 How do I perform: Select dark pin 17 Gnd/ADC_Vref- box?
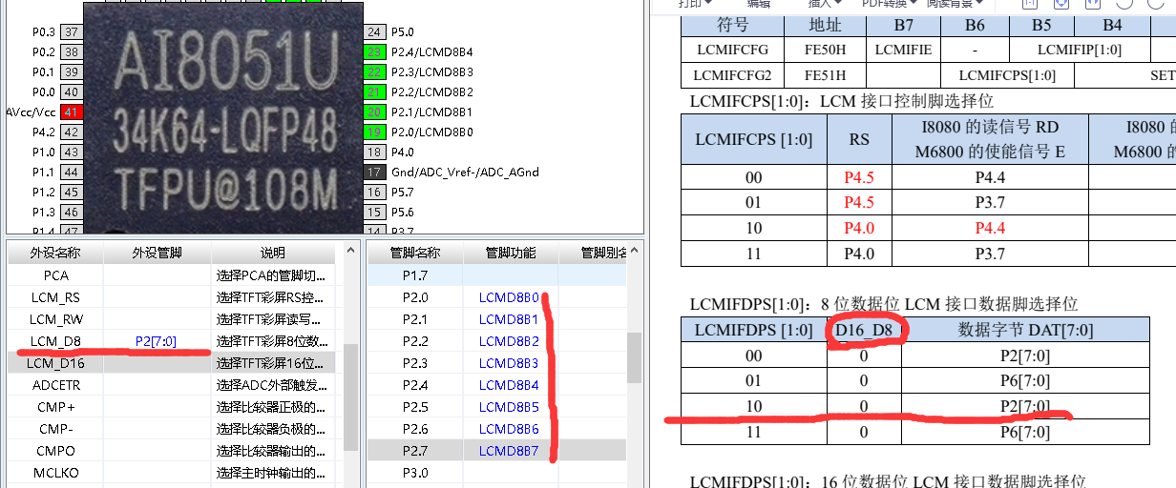(x=374, y=173)
